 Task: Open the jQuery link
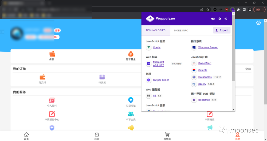pyautogui.click(x=202, y=84)
